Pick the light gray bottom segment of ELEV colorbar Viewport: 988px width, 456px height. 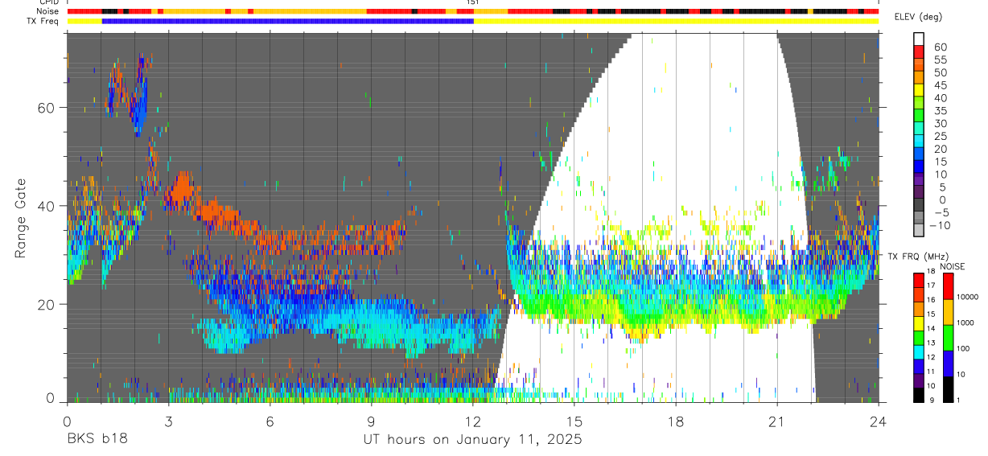918,229
